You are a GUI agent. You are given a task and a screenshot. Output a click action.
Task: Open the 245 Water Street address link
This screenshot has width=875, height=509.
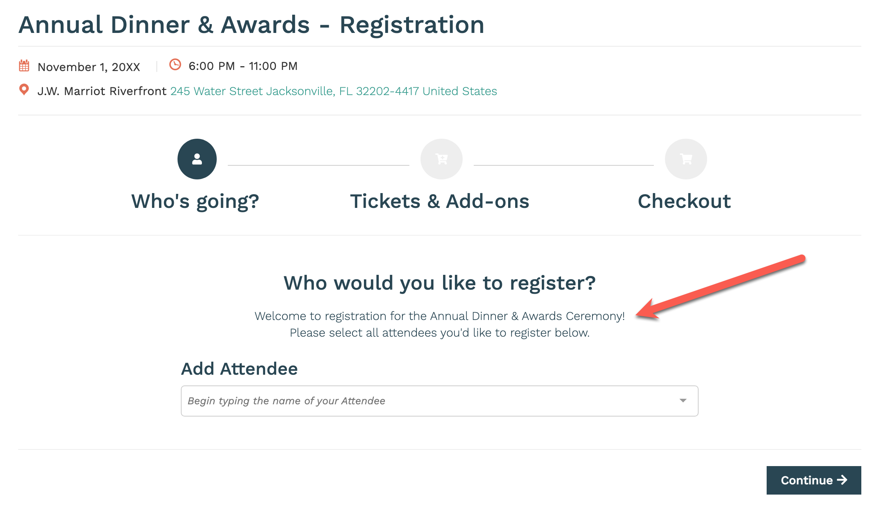334,91
